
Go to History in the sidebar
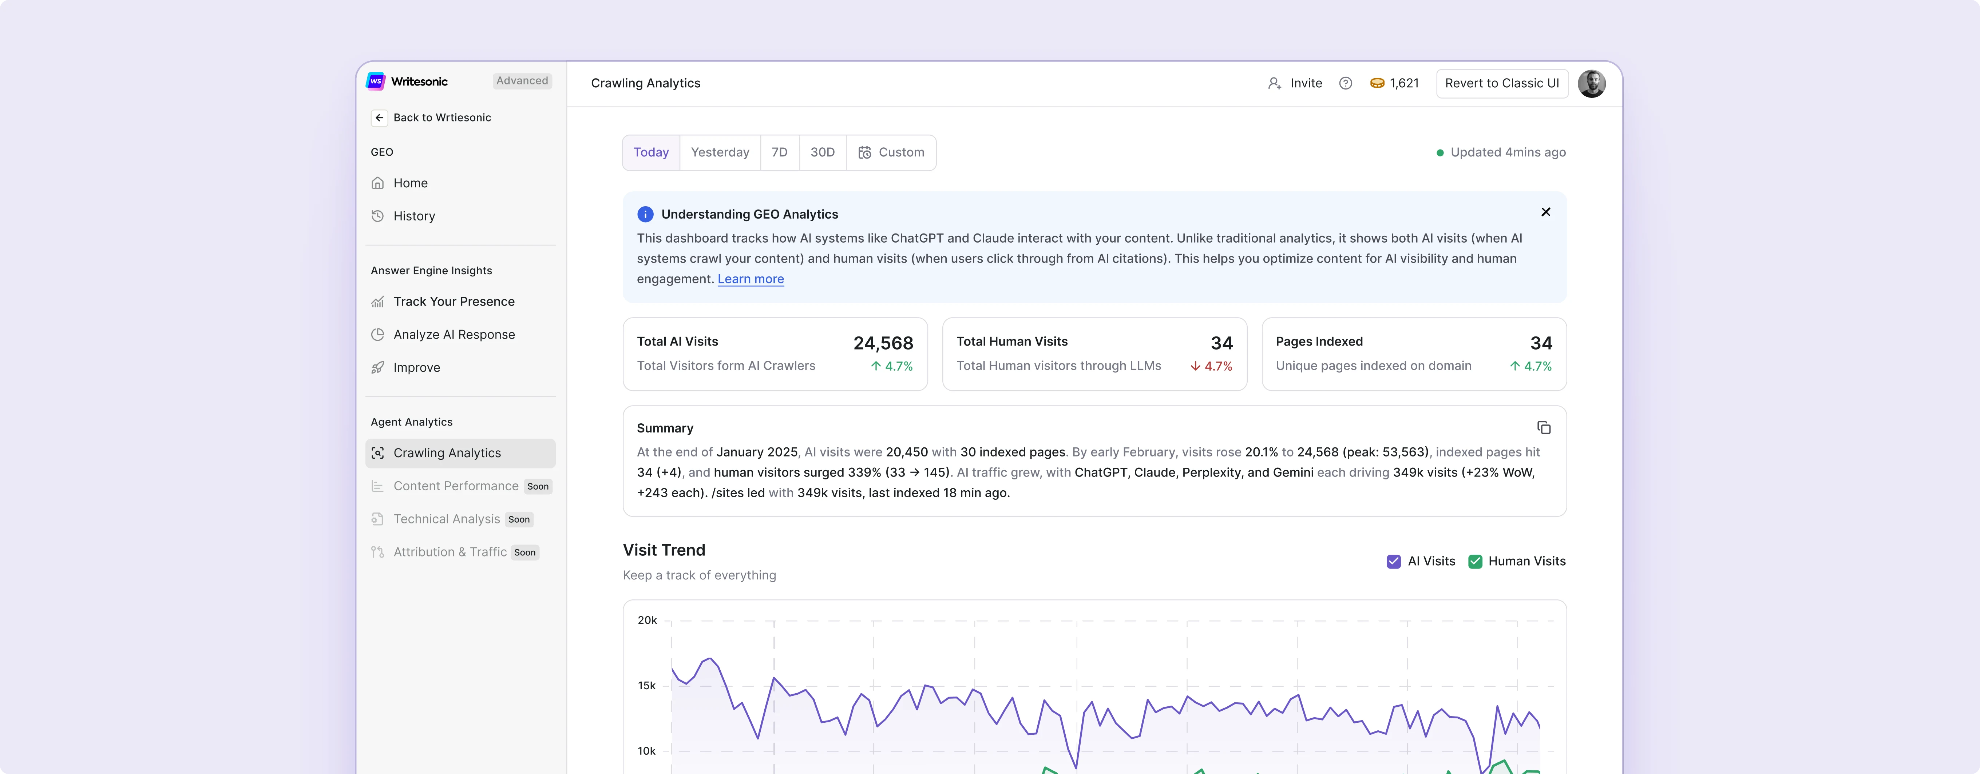[413, 216]
